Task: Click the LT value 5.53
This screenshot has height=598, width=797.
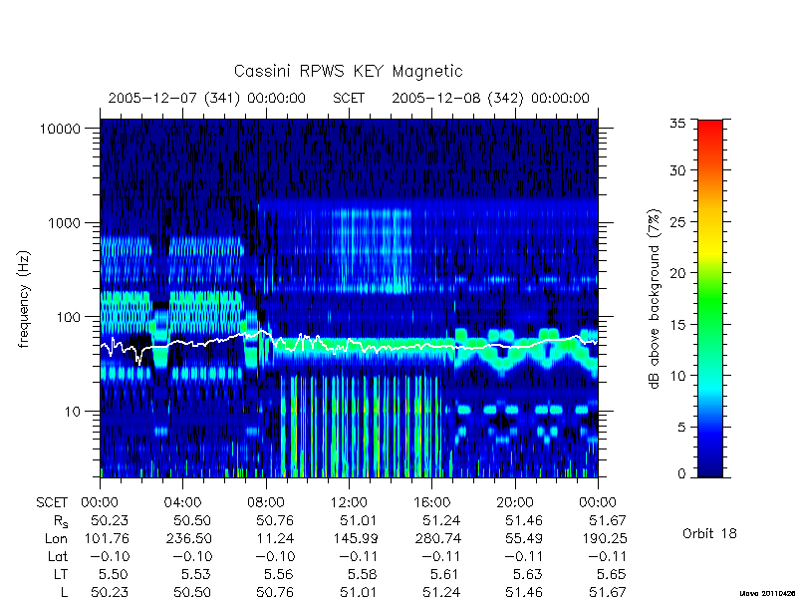Action: tap(196, 575)
